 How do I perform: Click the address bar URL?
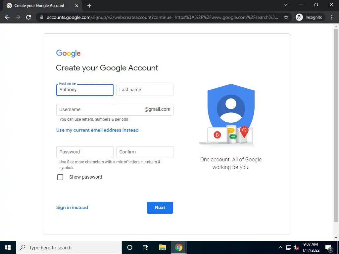pos(162,17)
